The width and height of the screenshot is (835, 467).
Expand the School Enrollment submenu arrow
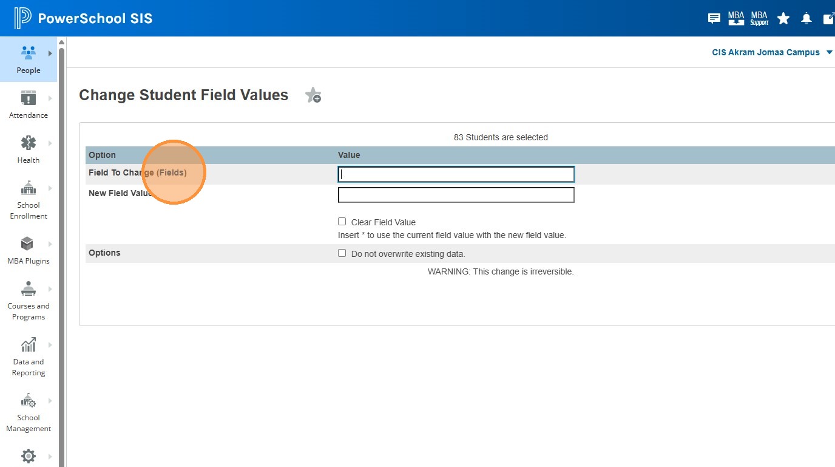(50, 188)
